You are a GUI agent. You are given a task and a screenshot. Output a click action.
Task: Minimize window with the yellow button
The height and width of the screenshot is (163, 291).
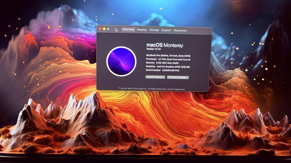click(104, 29)
